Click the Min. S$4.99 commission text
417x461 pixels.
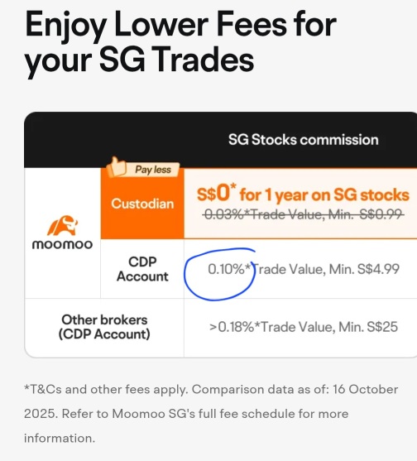(x=364, y=269)
